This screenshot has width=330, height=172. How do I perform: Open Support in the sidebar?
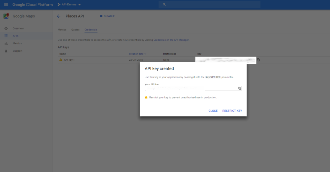click(17, 51)
